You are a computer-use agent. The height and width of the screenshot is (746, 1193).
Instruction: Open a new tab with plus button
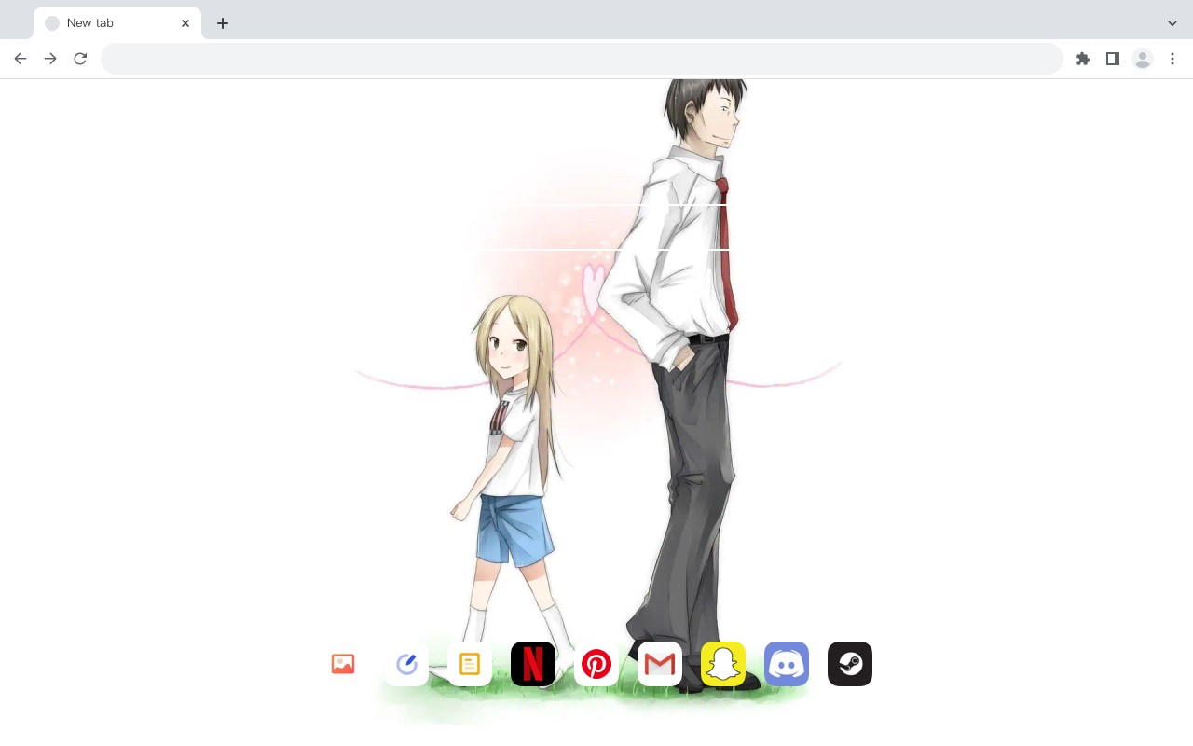223,23
